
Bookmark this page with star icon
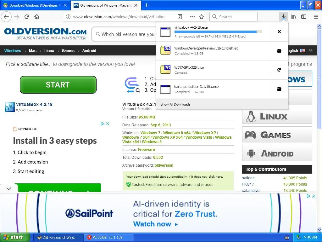point(202,17)
